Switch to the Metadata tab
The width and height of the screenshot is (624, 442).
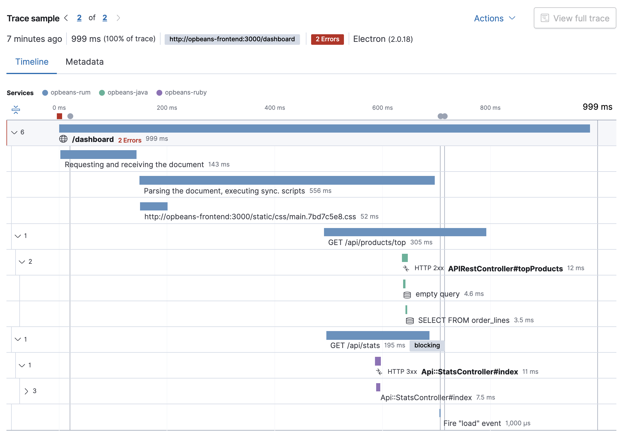click(x=85, y=61)
